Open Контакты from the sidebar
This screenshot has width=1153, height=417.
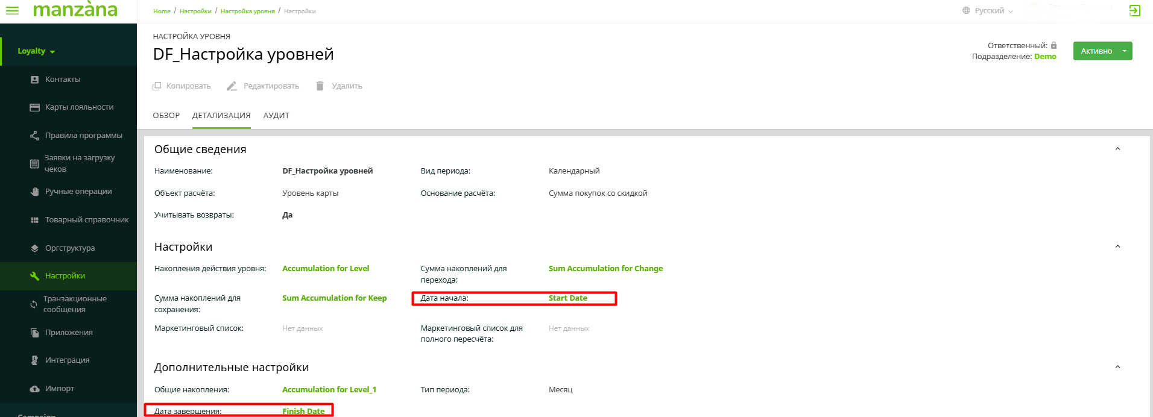click(x=63, y=80)
